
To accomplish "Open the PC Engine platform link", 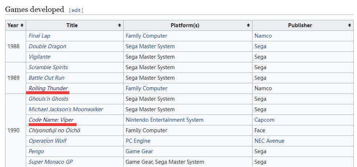I will click(x=138, y=141).
